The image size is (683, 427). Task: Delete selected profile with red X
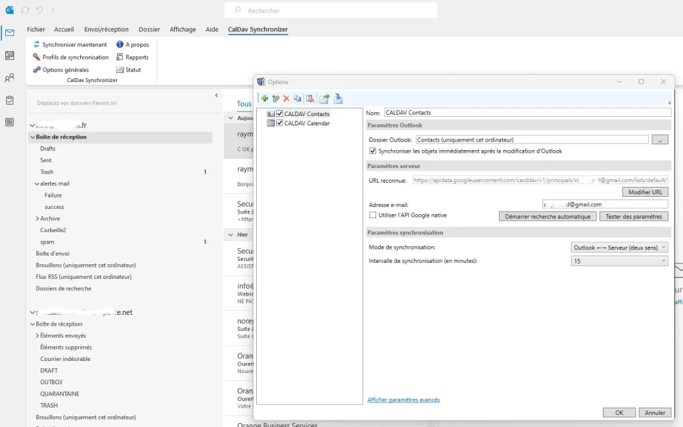pos(286,99)
